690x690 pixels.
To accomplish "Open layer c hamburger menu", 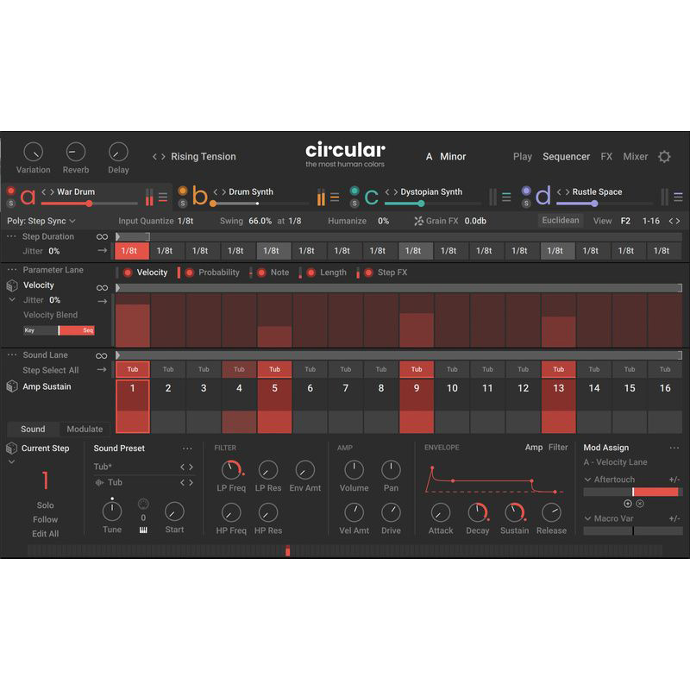I will (x=506, y=198).
